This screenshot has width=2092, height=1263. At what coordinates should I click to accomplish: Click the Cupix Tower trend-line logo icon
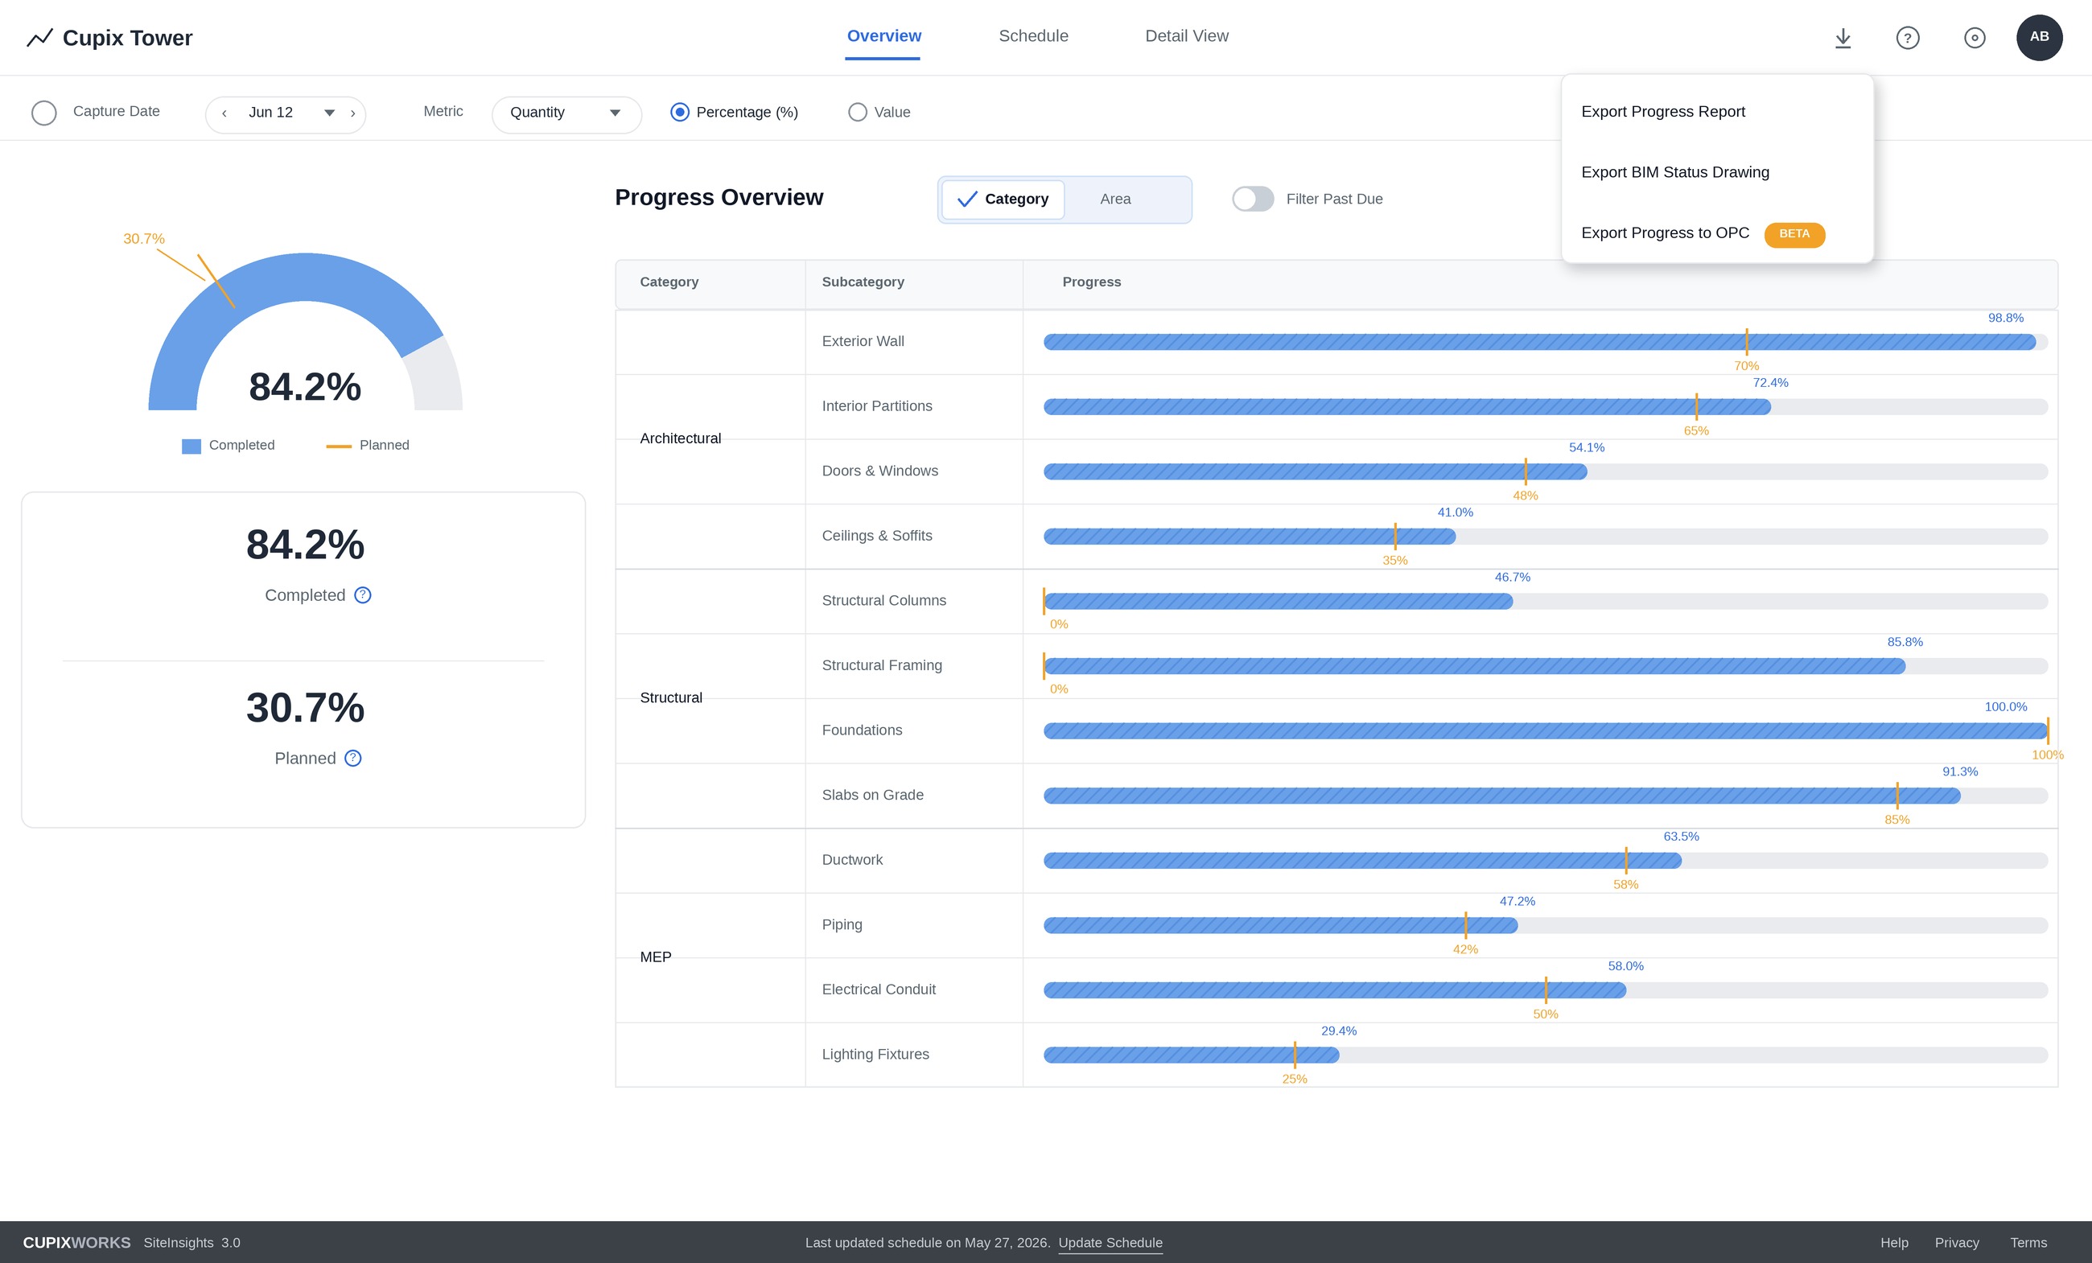(x=40, y=38)
